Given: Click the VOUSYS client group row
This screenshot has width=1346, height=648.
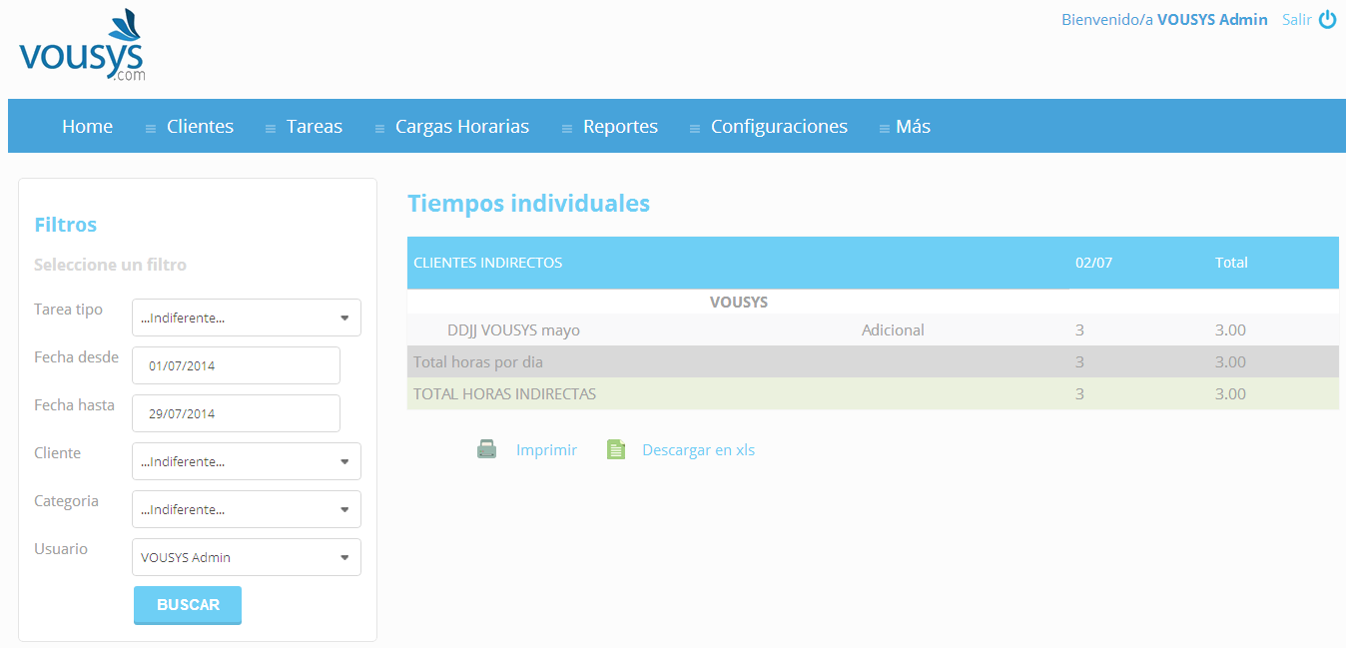Looking at the screenshot, I should (x=873, y=302).
